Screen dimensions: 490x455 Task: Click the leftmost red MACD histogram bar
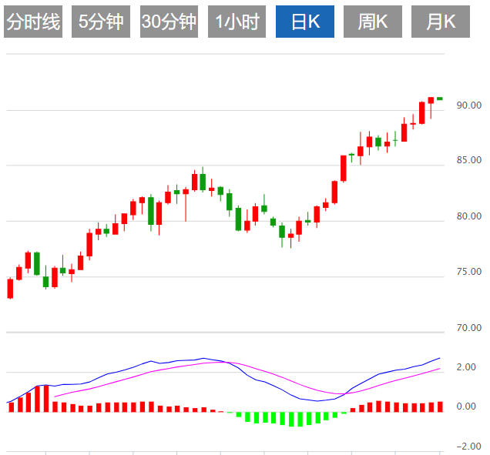pyautogui.click(x=11, y=406)
